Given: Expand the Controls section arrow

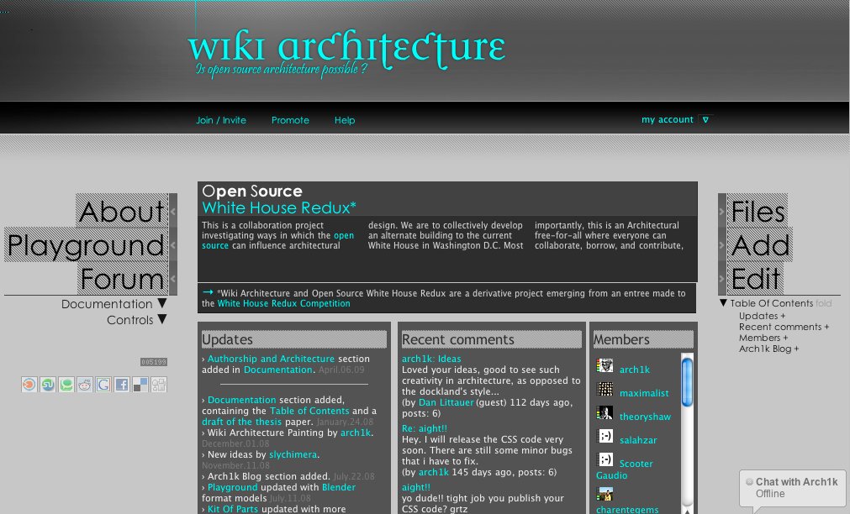Looking at the screenshot, I should [162, 320].
